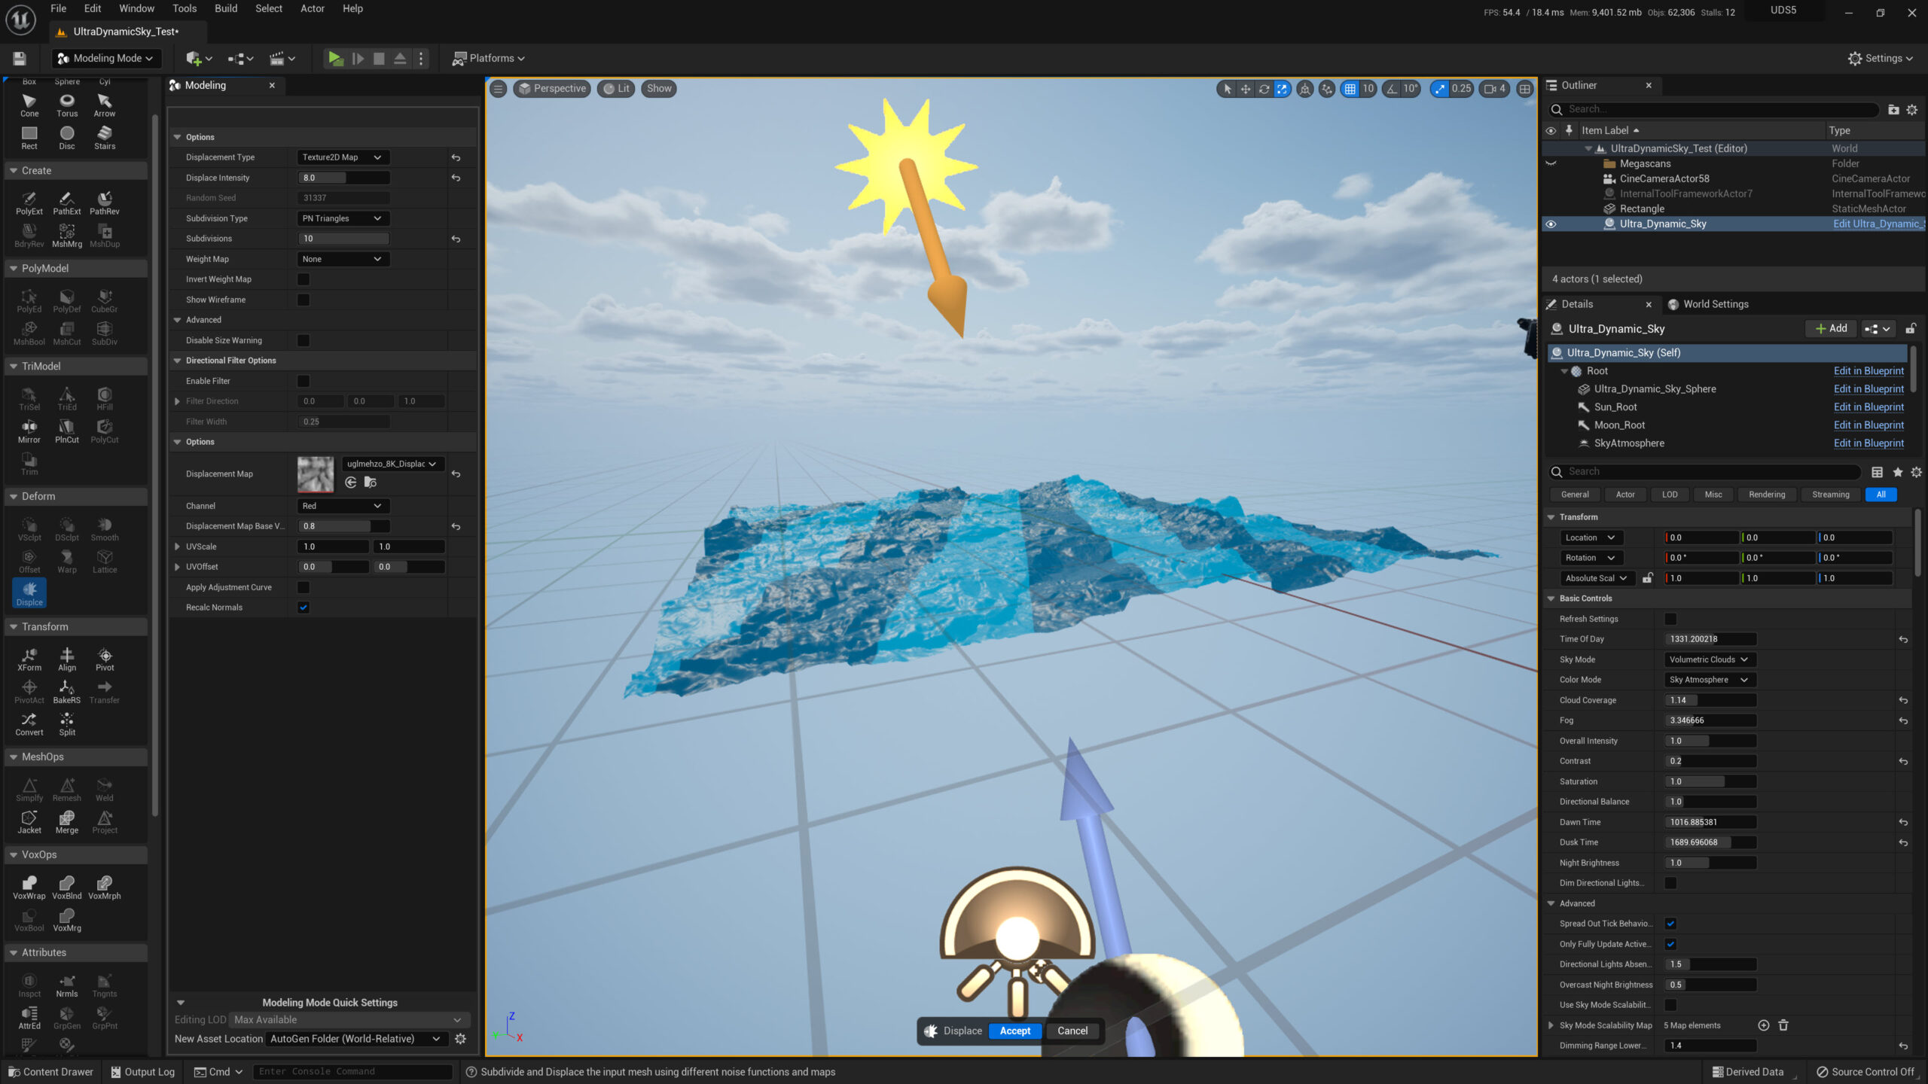The image size is (1928, 1084).
Task: Collapse the Directional Filter Options section
Action: pyautogui.click(x=178, y=361)
